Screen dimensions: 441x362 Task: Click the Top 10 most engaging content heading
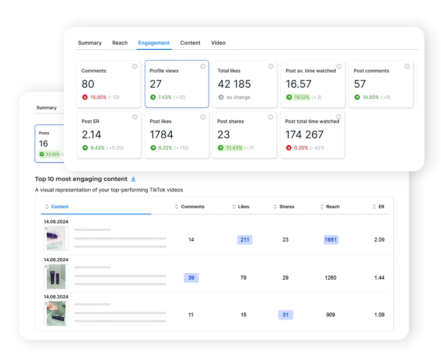[x=81, y=179]
